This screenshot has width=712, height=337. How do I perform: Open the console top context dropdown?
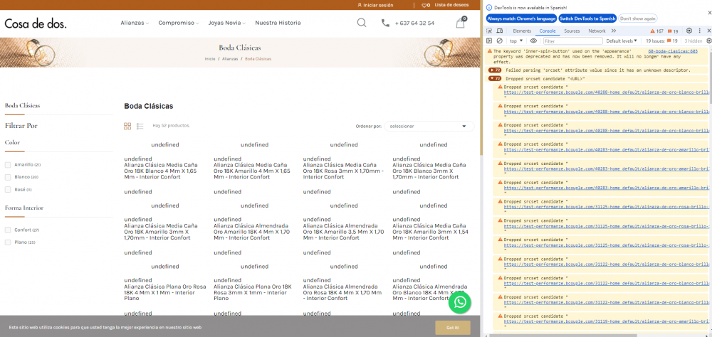(x=515, y=41)
